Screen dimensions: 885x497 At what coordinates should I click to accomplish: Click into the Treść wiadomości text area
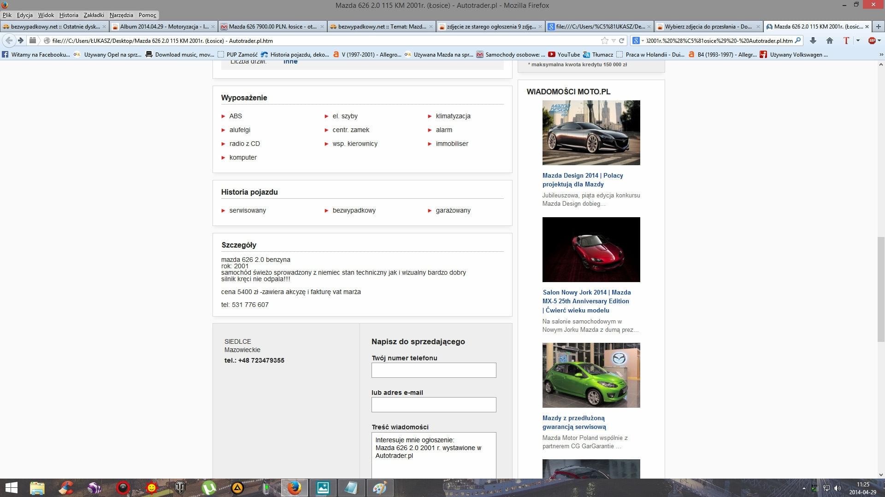point(434,456)
